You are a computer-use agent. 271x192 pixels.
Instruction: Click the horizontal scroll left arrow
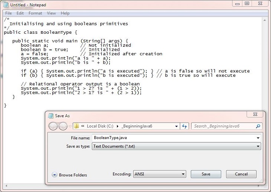click(6, 186)
